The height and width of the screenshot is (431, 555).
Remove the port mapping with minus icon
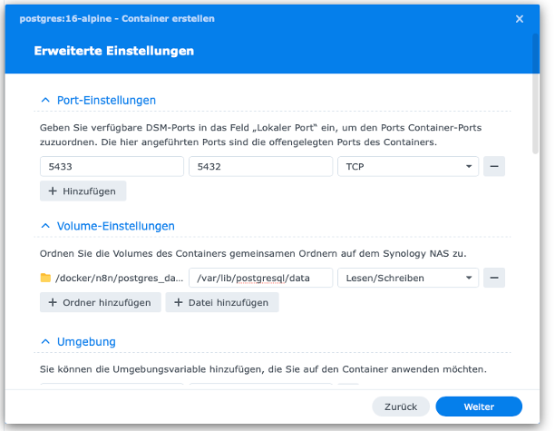coord(494,166)
